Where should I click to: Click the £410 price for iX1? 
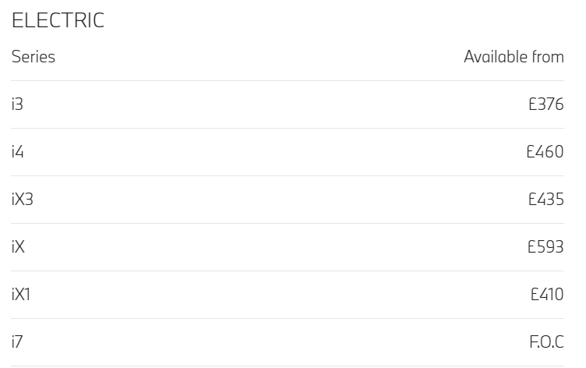[547, 295]
